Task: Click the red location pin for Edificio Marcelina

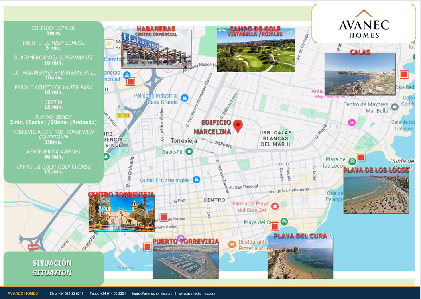Action: coord(238,126)
